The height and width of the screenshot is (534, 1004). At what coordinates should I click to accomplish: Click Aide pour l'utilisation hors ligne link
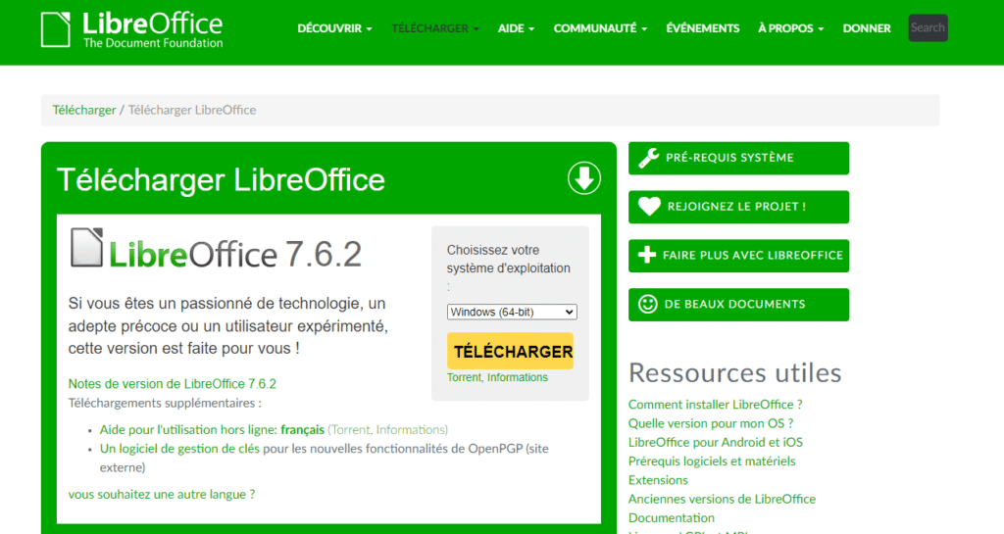(212, 430)
